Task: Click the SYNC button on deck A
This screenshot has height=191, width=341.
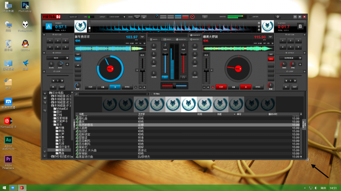Action: [127, 87]
